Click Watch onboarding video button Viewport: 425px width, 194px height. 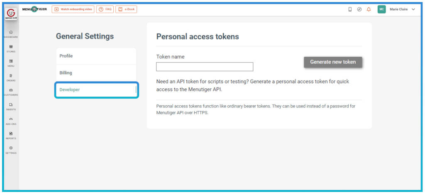[73, 9]
